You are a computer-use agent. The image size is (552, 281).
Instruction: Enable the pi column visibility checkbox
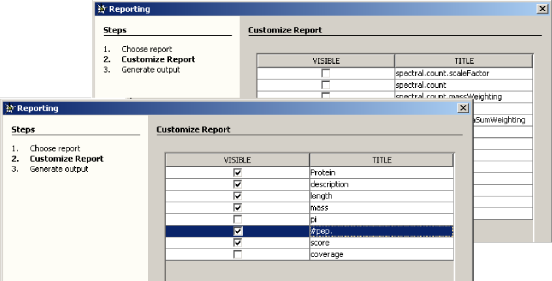[x=238, y=219]
